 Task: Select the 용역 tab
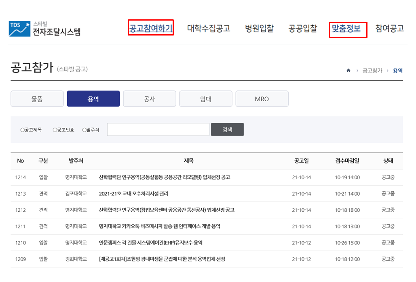click(93, 99)
